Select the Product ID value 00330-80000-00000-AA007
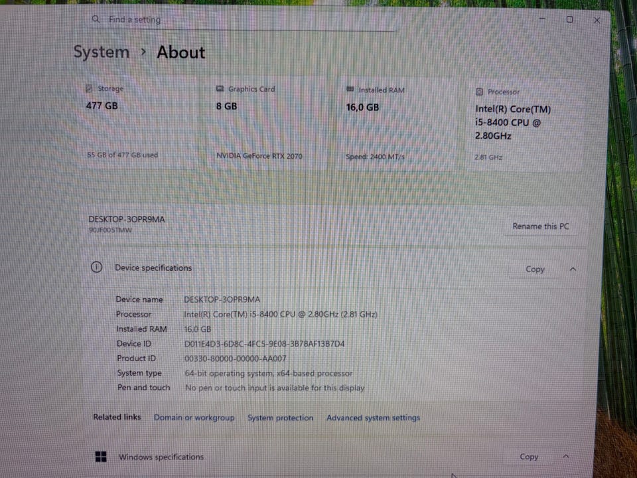 pos(235,358)
